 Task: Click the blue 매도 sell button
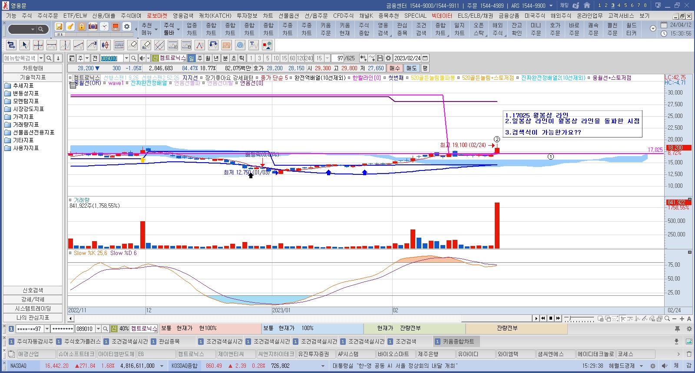411,68
